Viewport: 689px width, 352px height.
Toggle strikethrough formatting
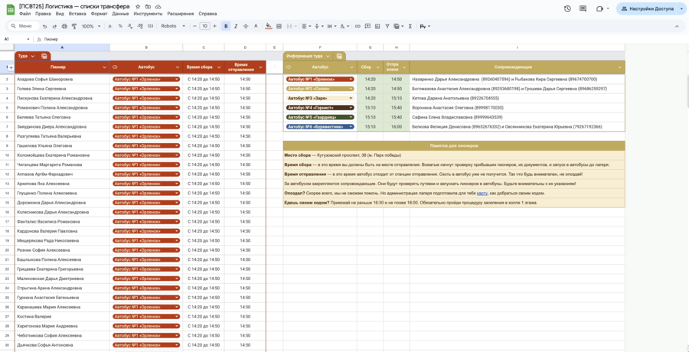245,26
